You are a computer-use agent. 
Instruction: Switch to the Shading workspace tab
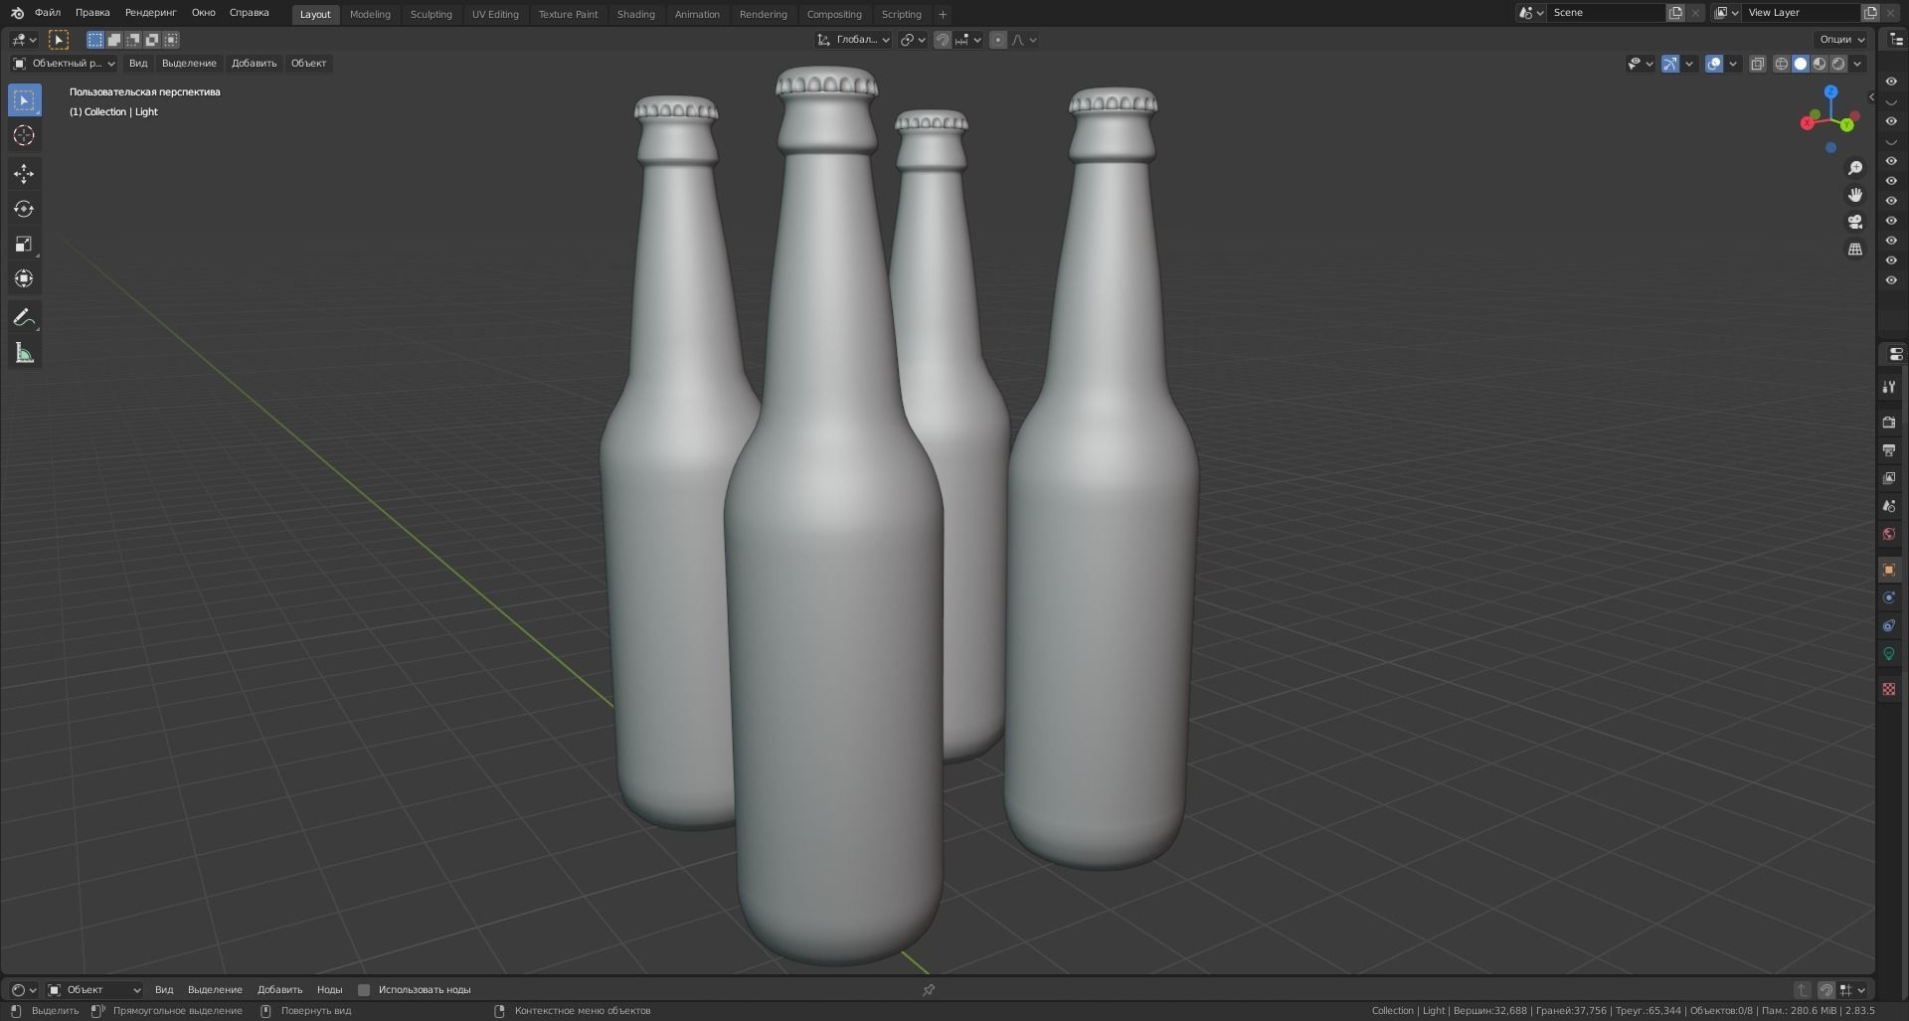point(635,14)
